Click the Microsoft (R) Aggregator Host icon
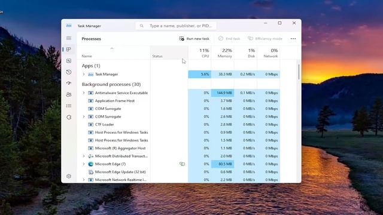Viewport: 383px width, 215px height. point(90,148)
